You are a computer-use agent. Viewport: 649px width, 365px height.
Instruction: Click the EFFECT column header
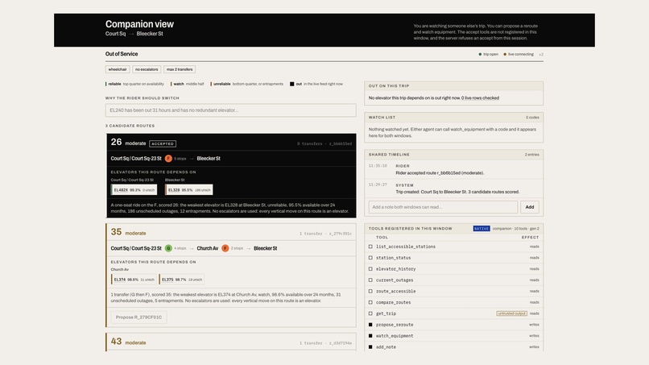530,238
